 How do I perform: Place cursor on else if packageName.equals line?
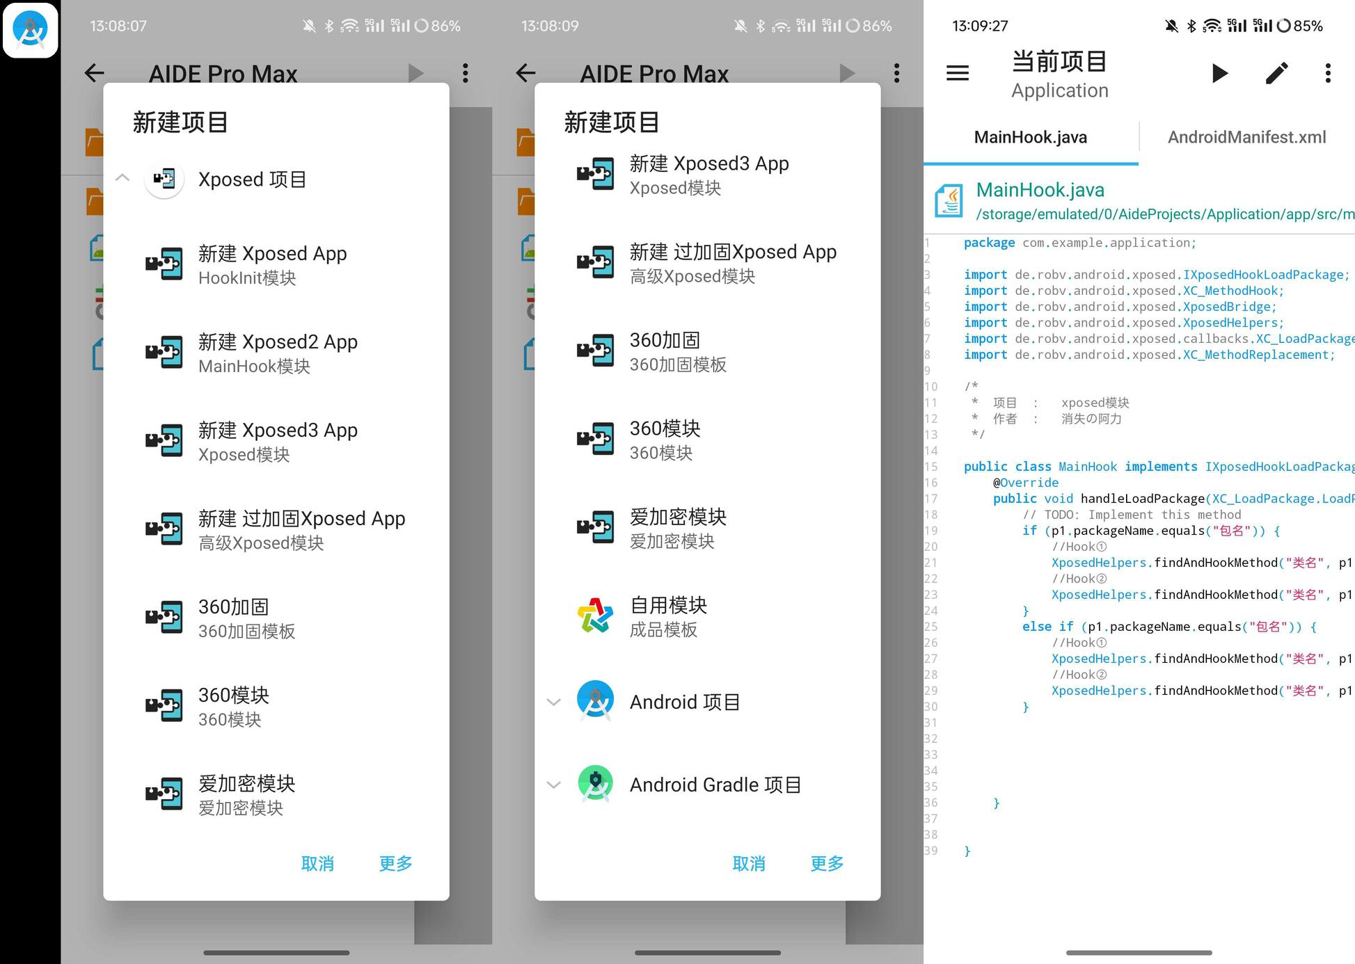coord(1169,627)
